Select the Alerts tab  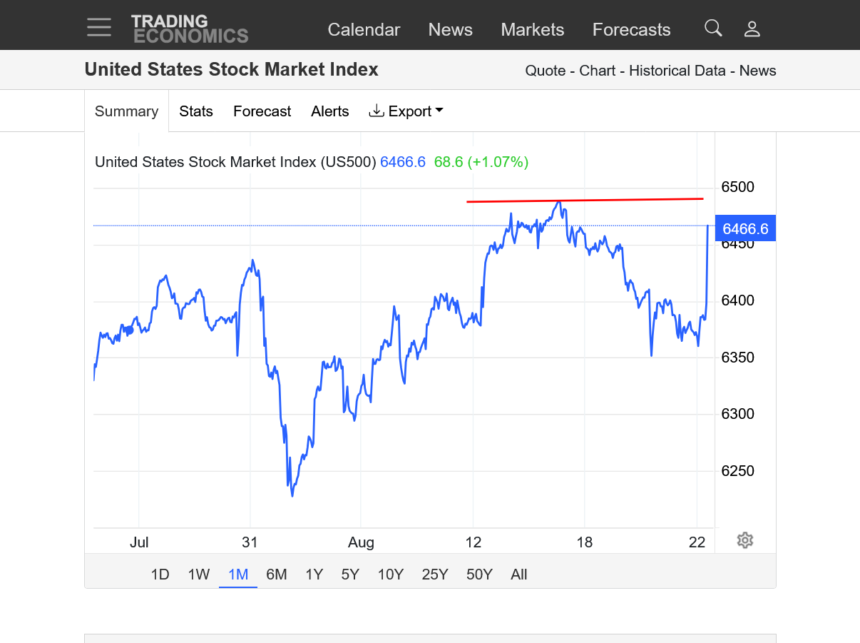coord(329,111)
